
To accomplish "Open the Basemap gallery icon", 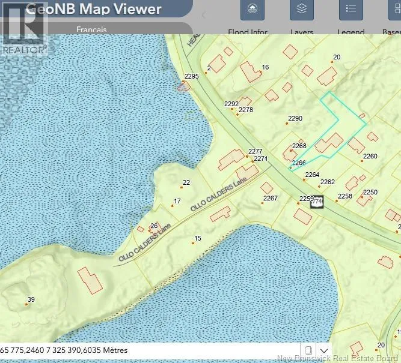I will [x=395, y=10].
